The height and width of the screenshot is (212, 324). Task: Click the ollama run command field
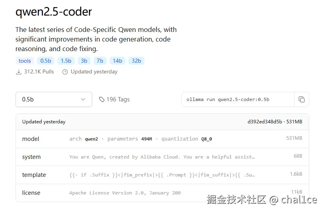(238, 99)
